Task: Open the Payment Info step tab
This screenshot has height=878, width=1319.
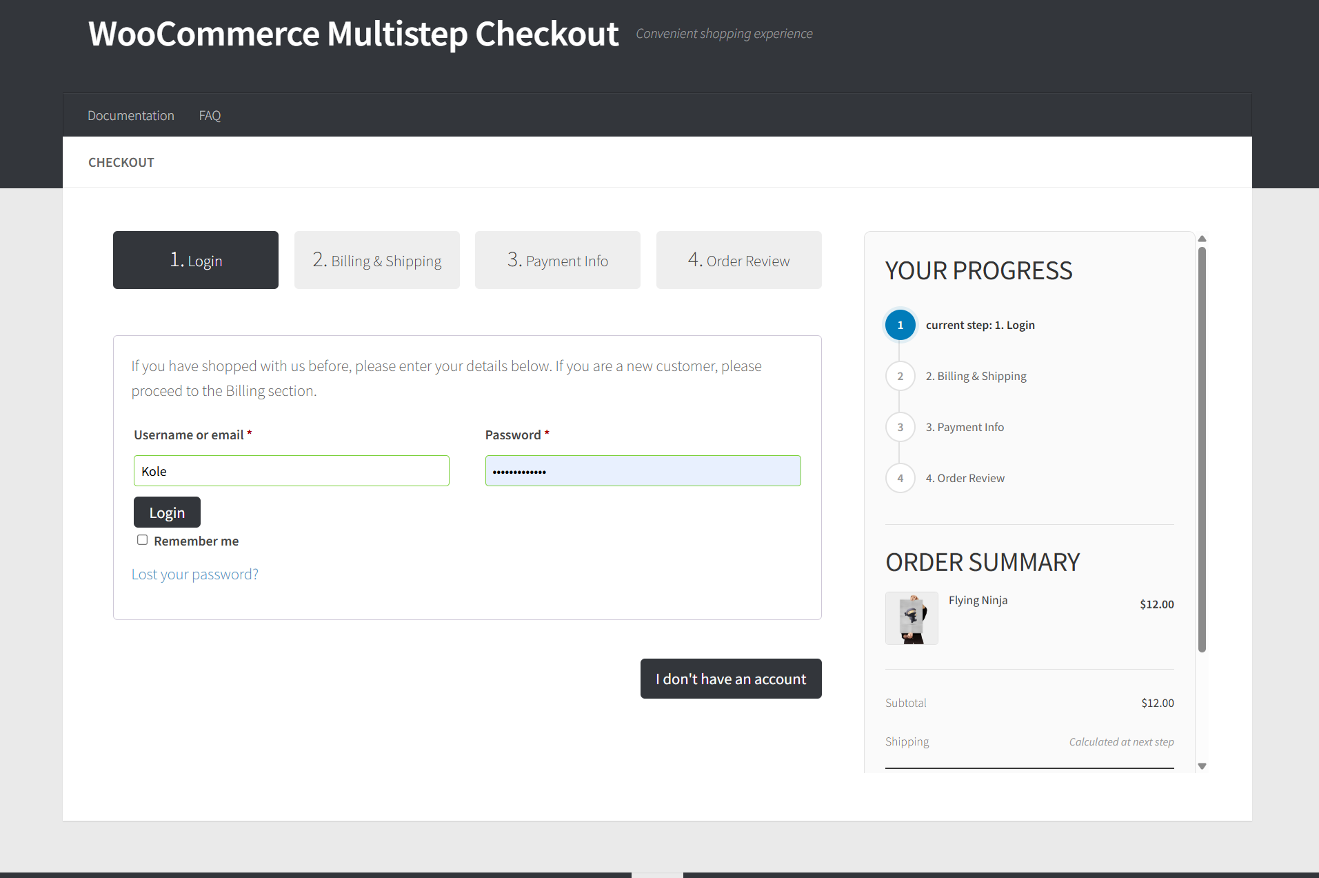Action: pyautogui.click(x=557, y=260)
